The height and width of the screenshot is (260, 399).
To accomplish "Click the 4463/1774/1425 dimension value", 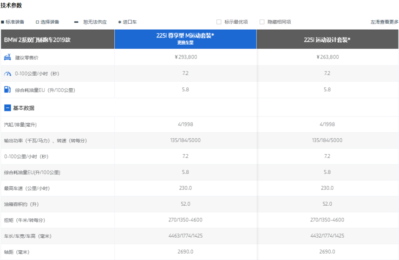I will pos(185,235).
